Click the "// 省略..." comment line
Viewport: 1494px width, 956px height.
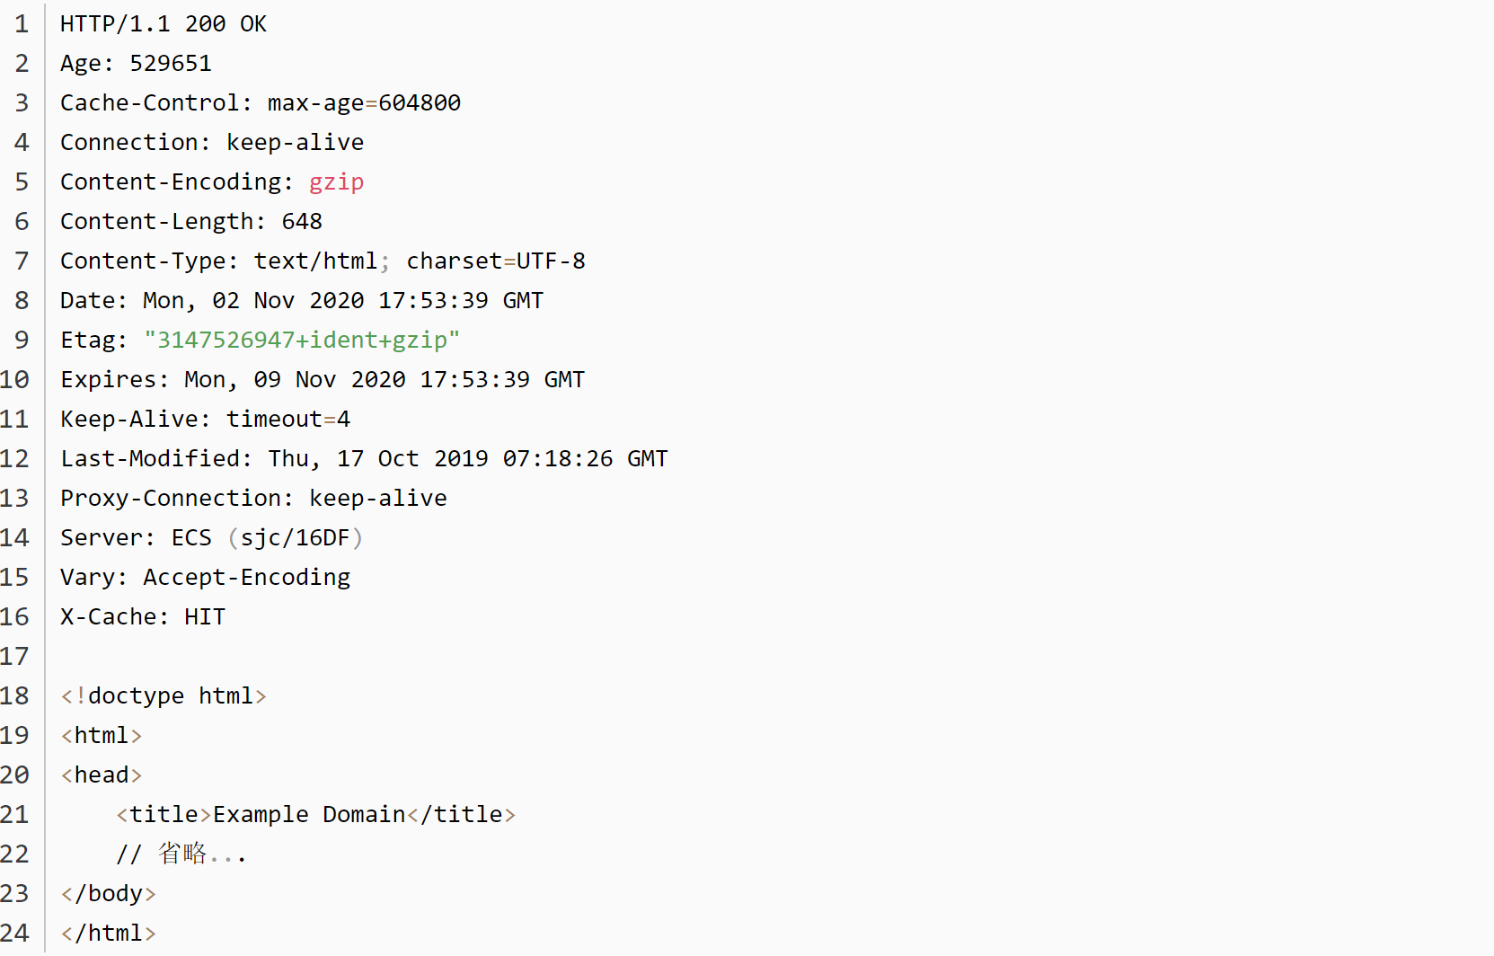(x=180, y=854)
